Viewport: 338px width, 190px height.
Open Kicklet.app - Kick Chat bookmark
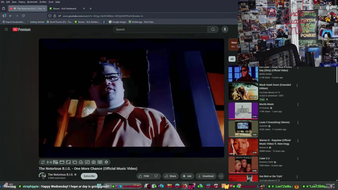(x=141, y=22)
